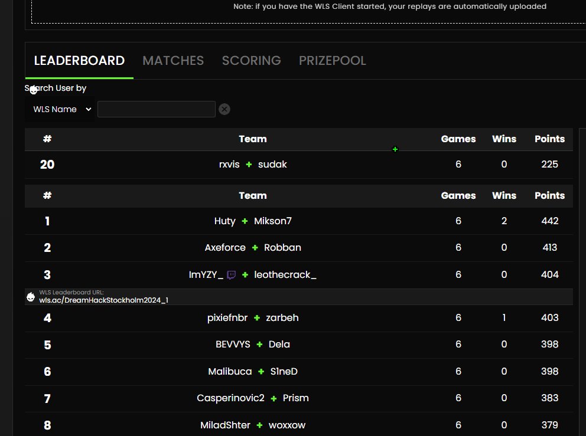Select player name Axeforce

pos(225,247)
